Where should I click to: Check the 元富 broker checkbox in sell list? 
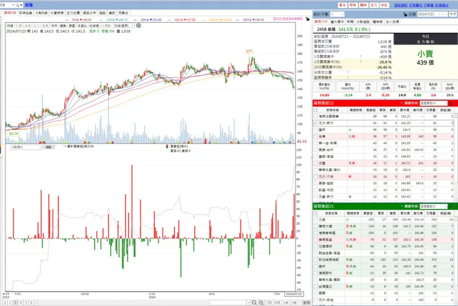pos(316,219)
